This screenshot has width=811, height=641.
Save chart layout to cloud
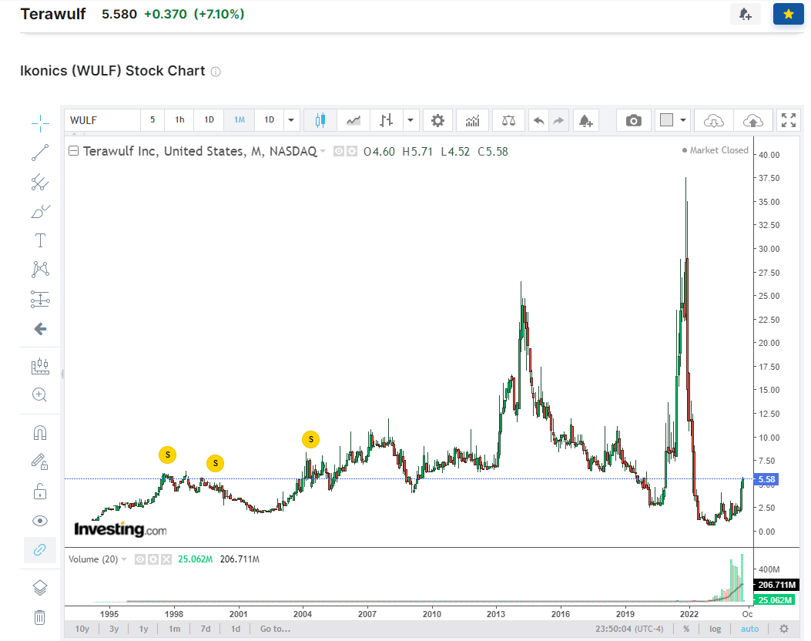point(753,120)
